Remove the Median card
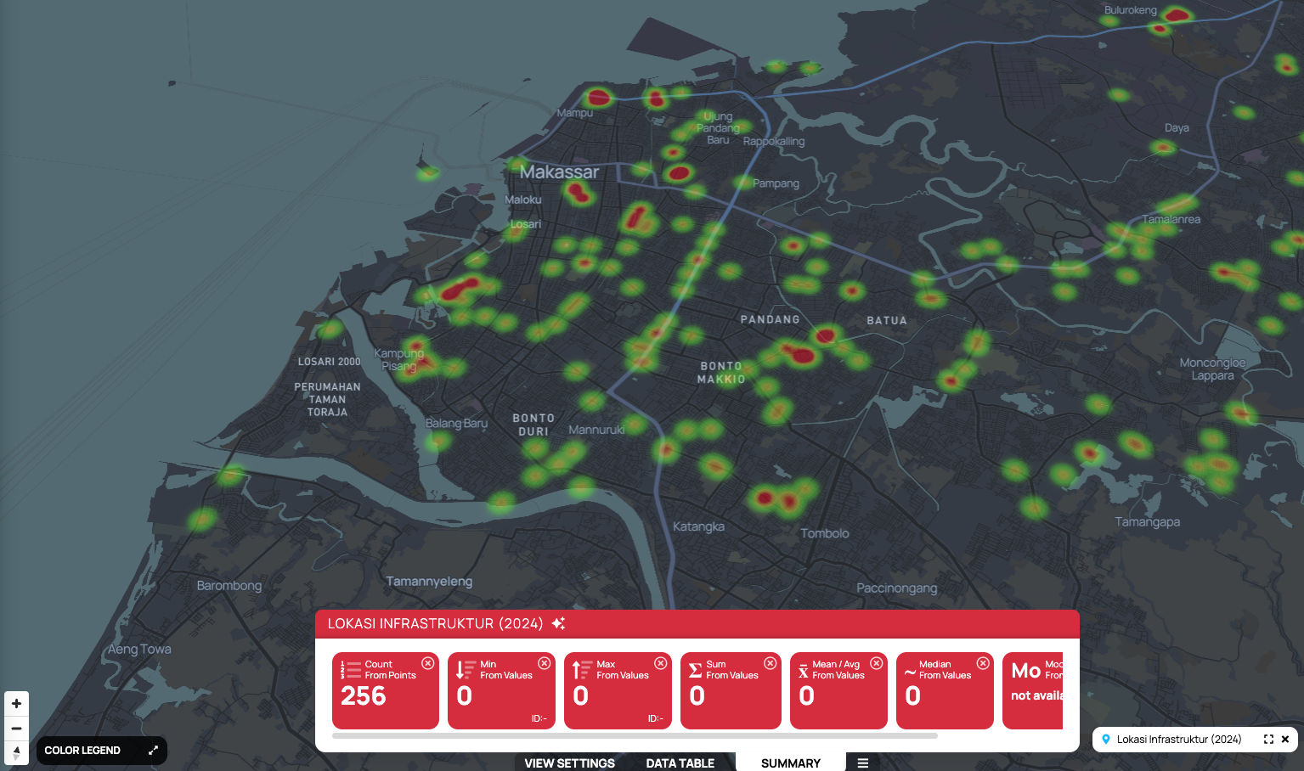 point(982,663)
